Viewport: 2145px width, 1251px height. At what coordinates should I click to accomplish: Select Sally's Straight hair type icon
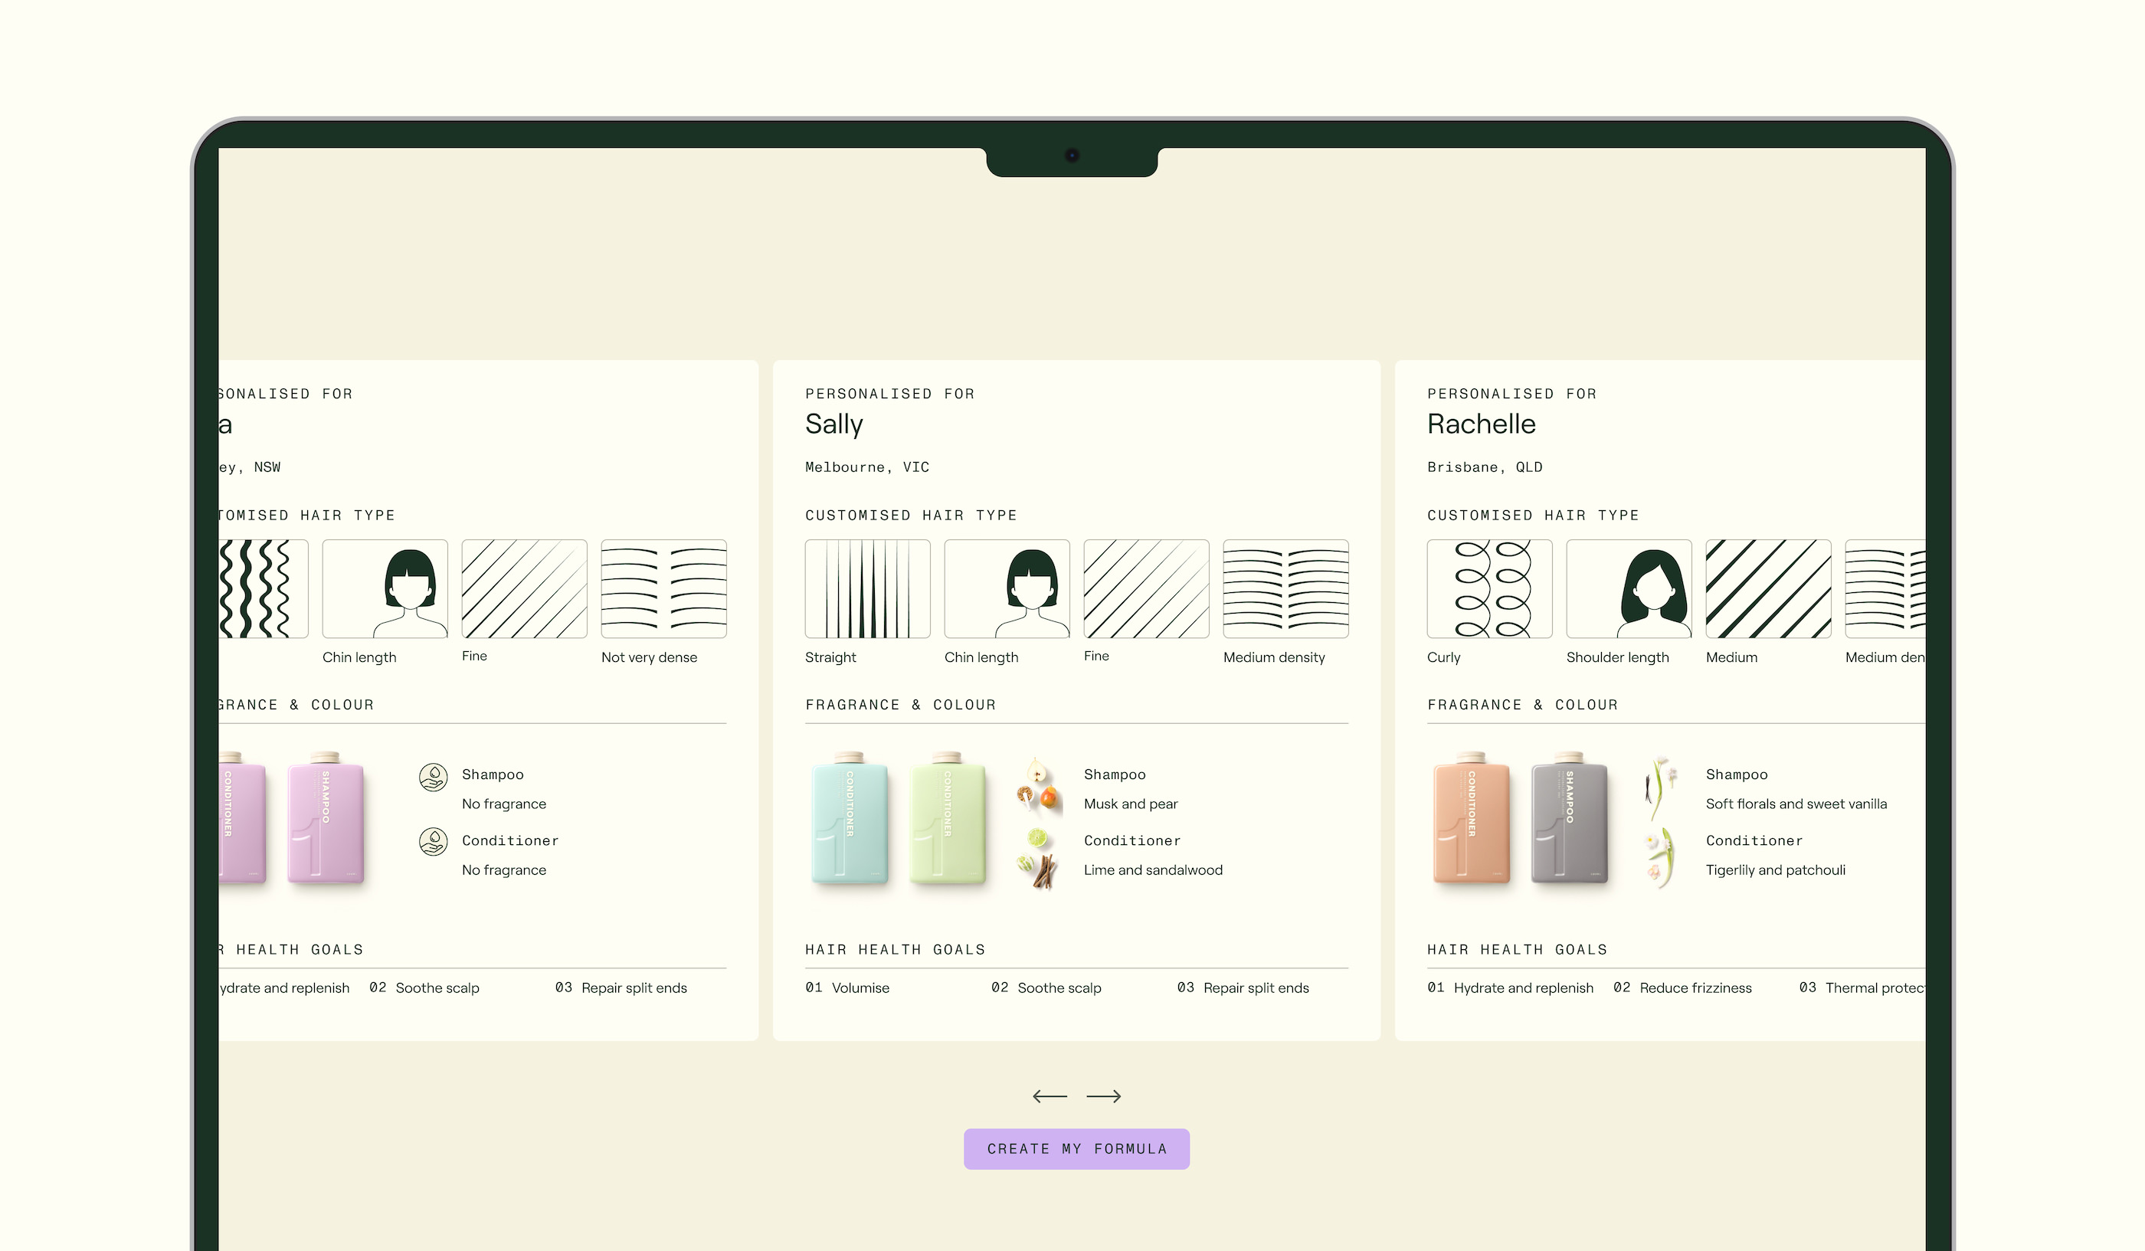click(x=866, y=588)
